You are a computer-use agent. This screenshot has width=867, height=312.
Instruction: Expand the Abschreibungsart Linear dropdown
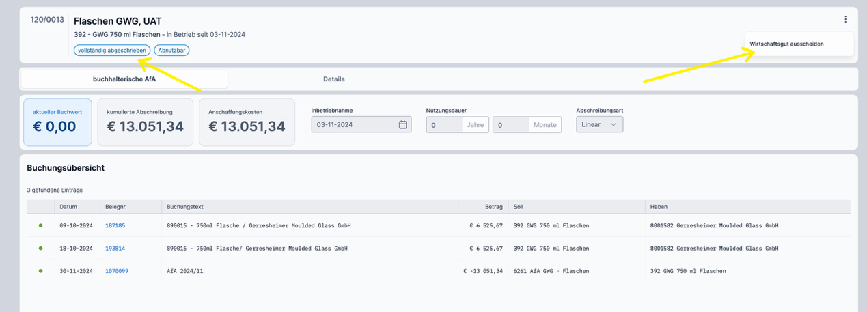(599, 125)
